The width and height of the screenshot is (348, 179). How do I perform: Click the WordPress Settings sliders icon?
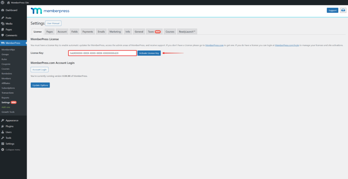click(3, 144)
